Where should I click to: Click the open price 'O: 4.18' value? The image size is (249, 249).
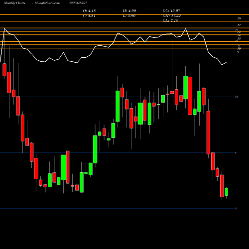89,11
